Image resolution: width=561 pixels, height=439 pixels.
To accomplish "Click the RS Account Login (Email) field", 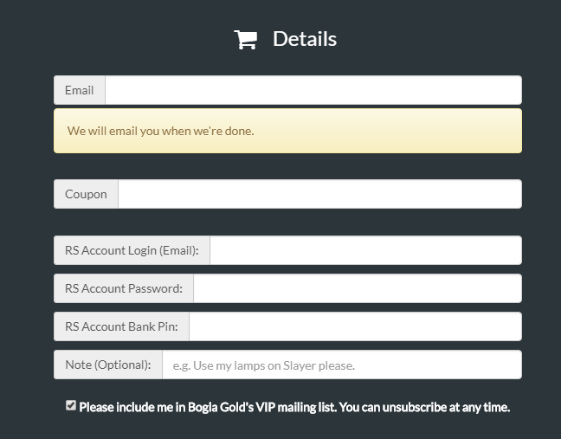I will [x=365, y=250].
